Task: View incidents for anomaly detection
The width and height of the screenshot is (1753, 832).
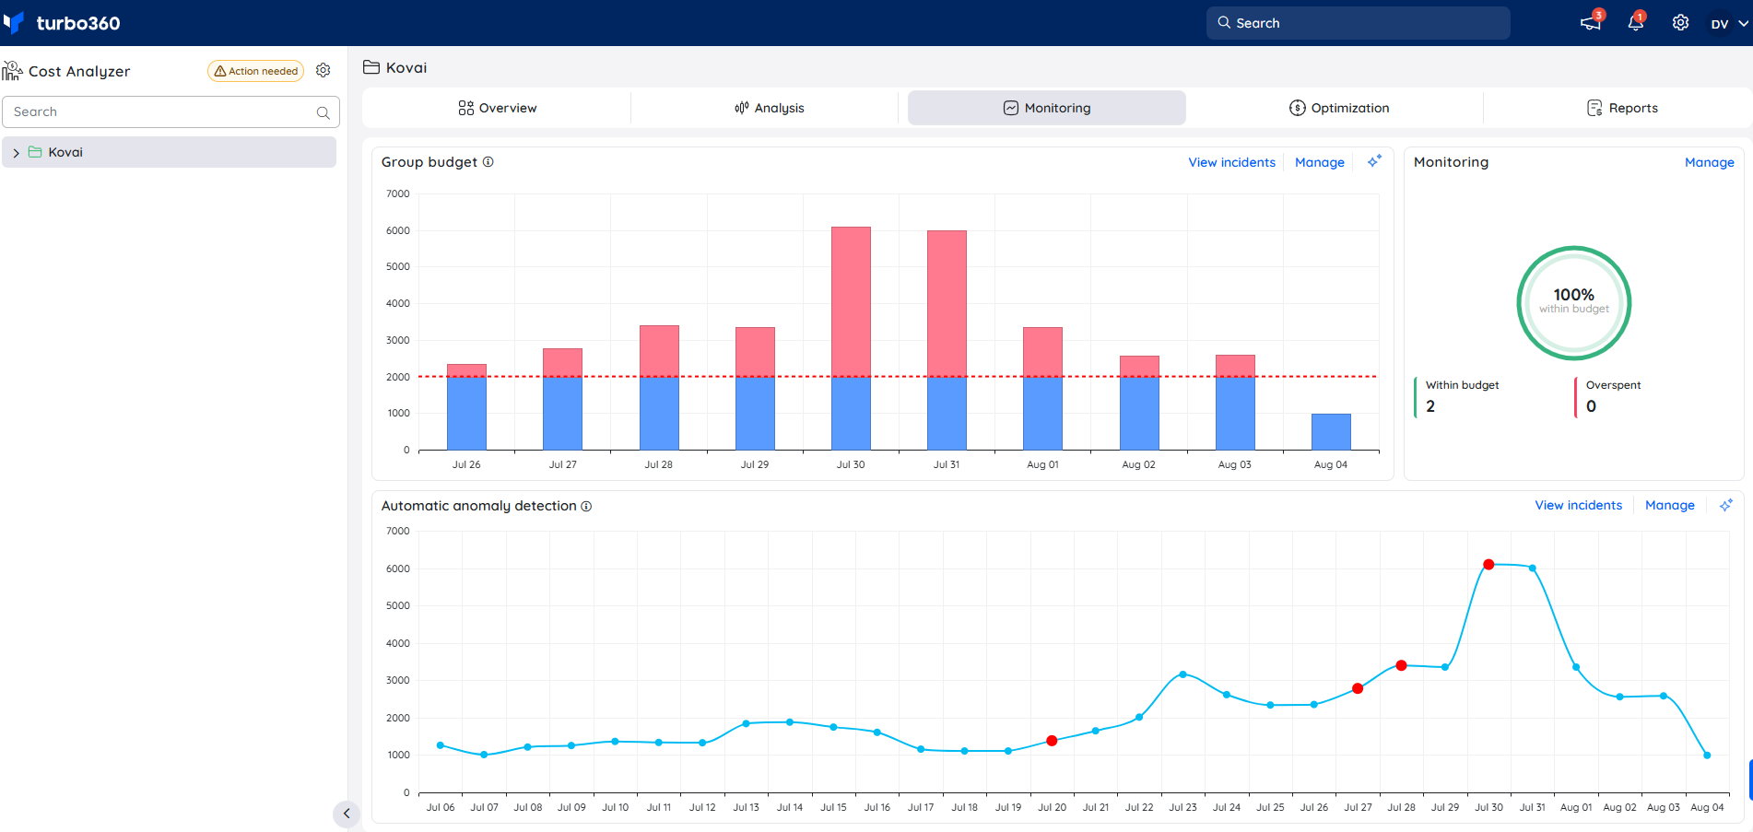Action: 1579,505
